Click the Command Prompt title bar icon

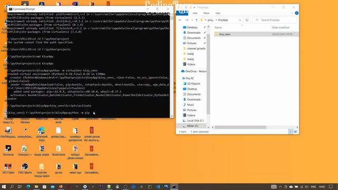point(11,9)
